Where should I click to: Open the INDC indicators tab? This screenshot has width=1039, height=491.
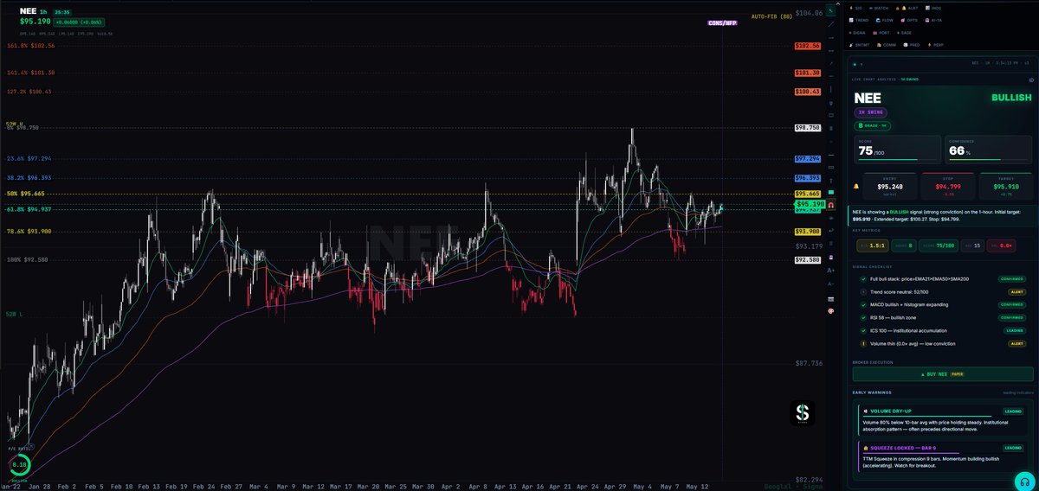pos(933,8)
